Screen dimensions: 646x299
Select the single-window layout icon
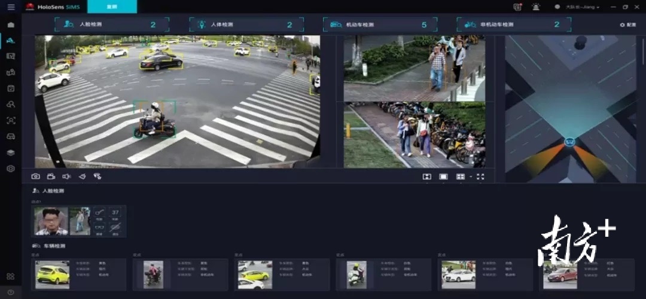pos(443,176)
